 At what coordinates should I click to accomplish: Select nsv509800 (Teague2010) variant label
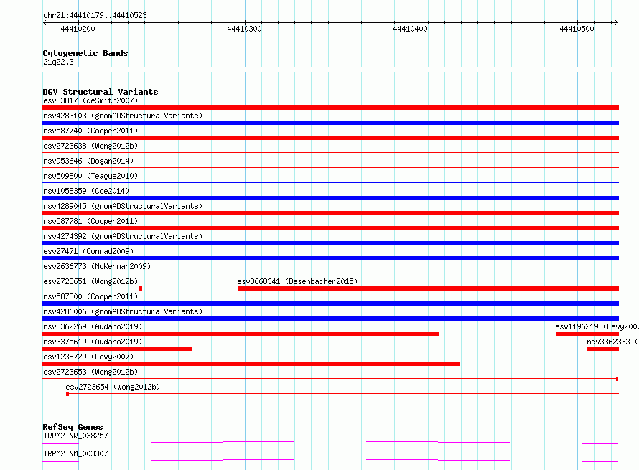[90, 176]
